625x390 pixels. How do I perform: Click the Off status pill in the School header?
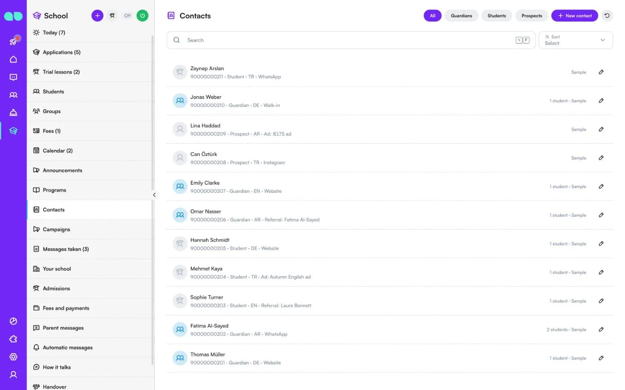click(127, 16)
